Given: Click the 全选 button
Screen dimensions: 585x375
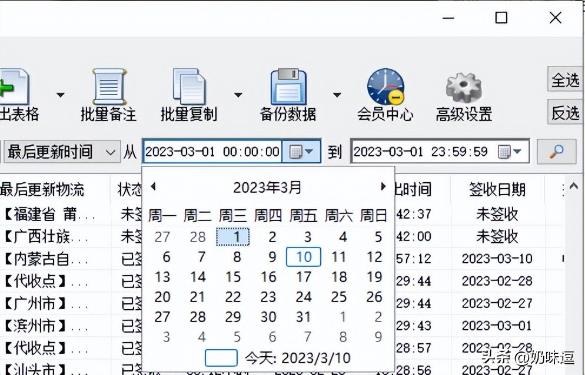Looking at the screenshot, I should (x=565, y=81).
